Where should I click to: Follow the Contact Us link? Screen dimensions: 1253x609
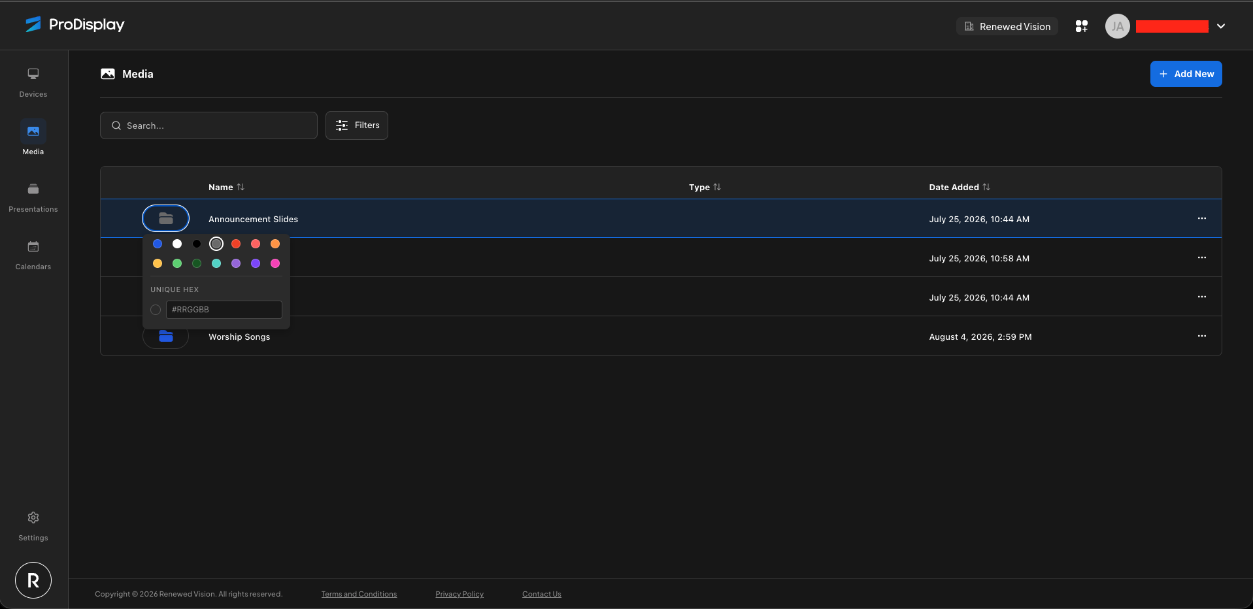pyautogui.click(x=542, y=594)
